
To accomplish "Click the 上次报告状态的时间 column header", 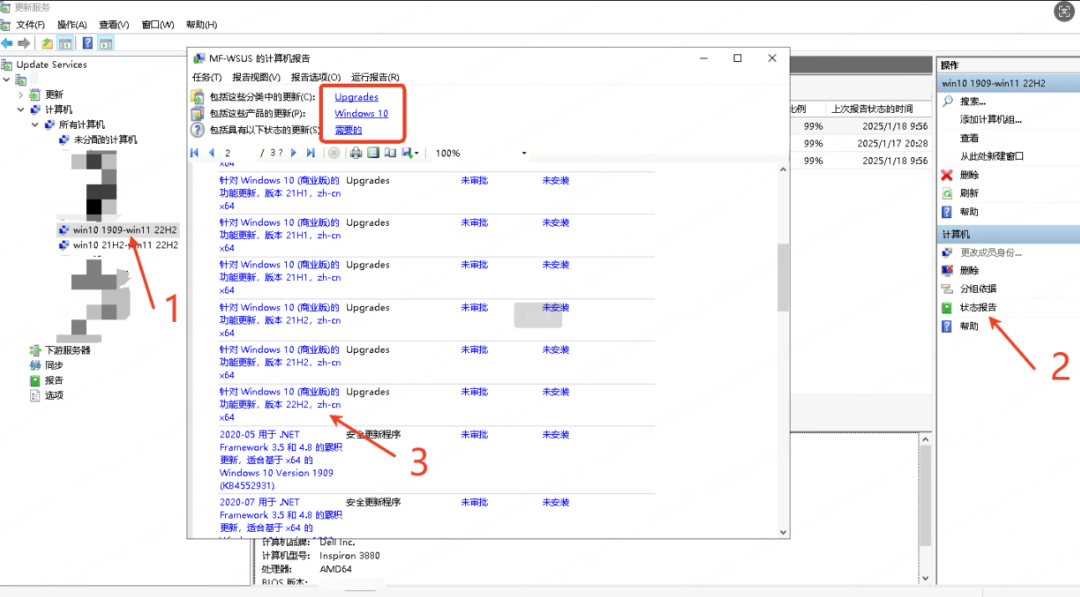I will [x=872, y=109].
